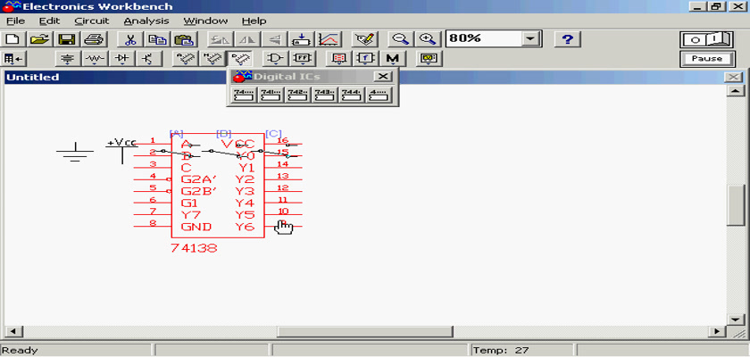Viewport: 750px width, 357px height.
Task: Click the G2A' pin label
Action: (x=199, y=179)
